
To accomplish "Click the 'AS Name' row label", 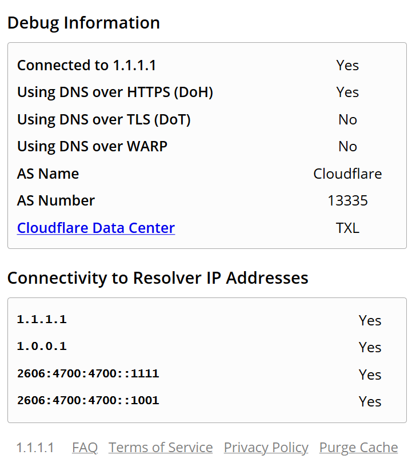I will pyautogui.click(x=48, y=174).
